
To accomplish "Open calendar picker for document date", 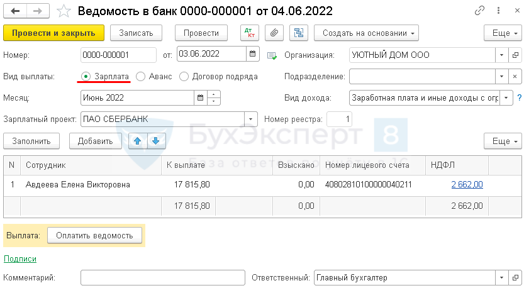I will click(252, 55).
